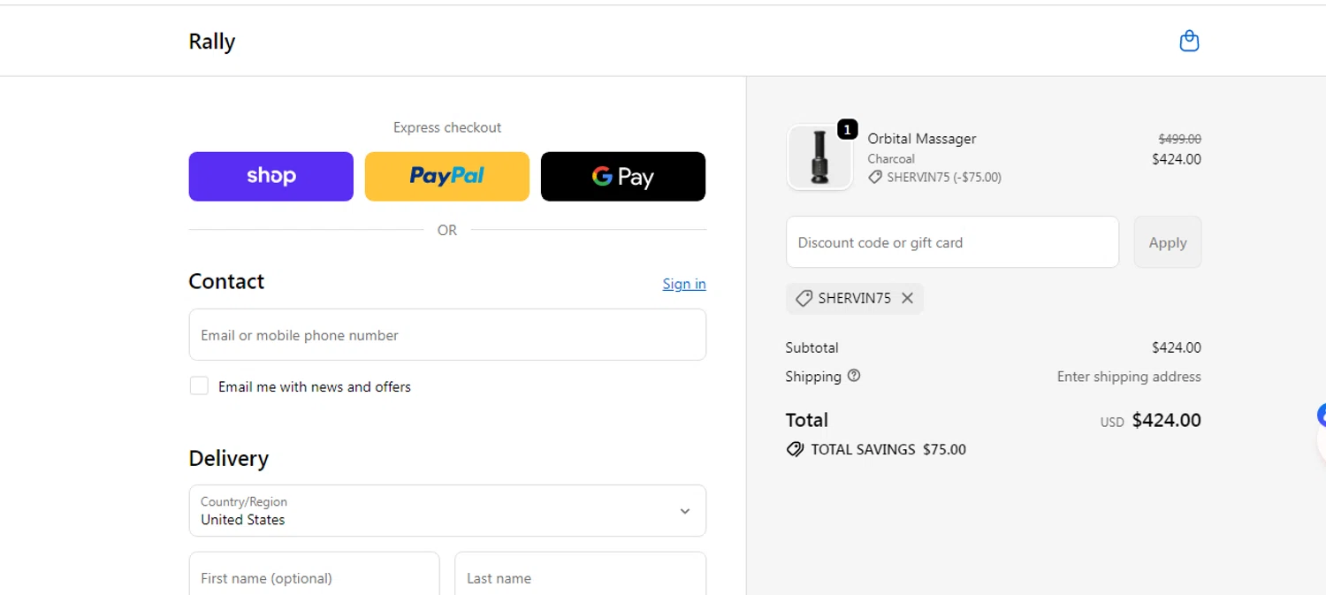
Task: Click the struck-through $499.00 price
Action: point(1180,139)
